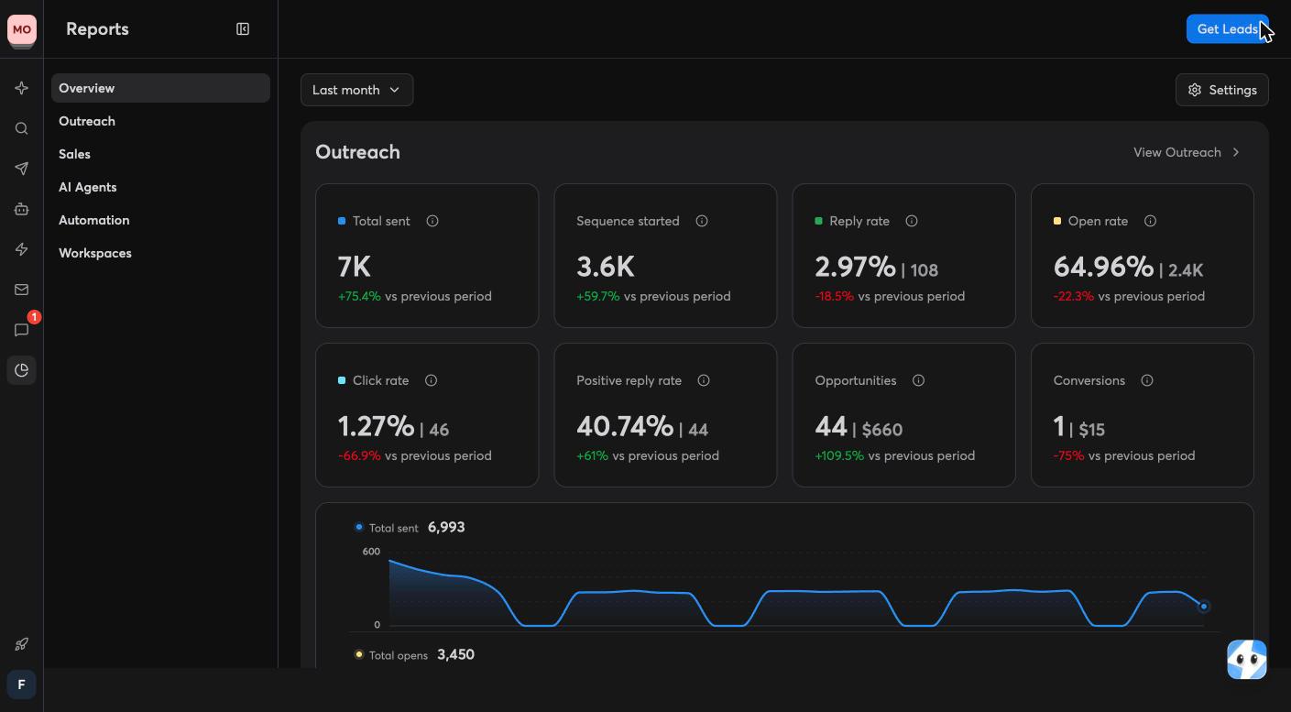1291x712 pixels.
Task: Open the robot AI agents icon
Action: [21, 209]
